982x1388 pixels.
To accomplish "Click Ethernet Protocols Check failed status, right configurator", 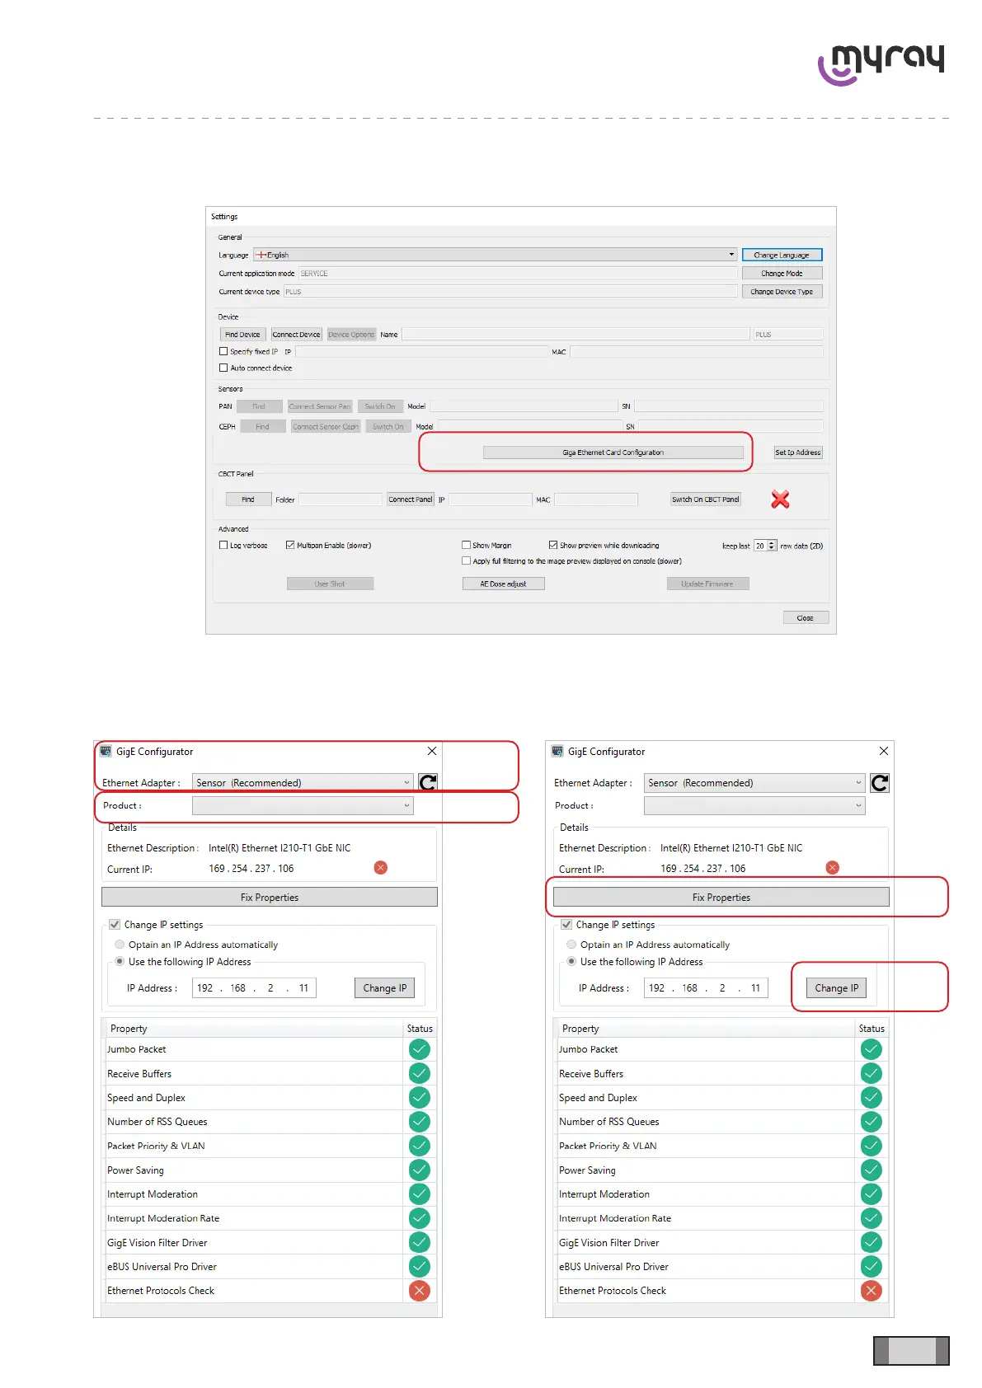I will point(872,1291).
